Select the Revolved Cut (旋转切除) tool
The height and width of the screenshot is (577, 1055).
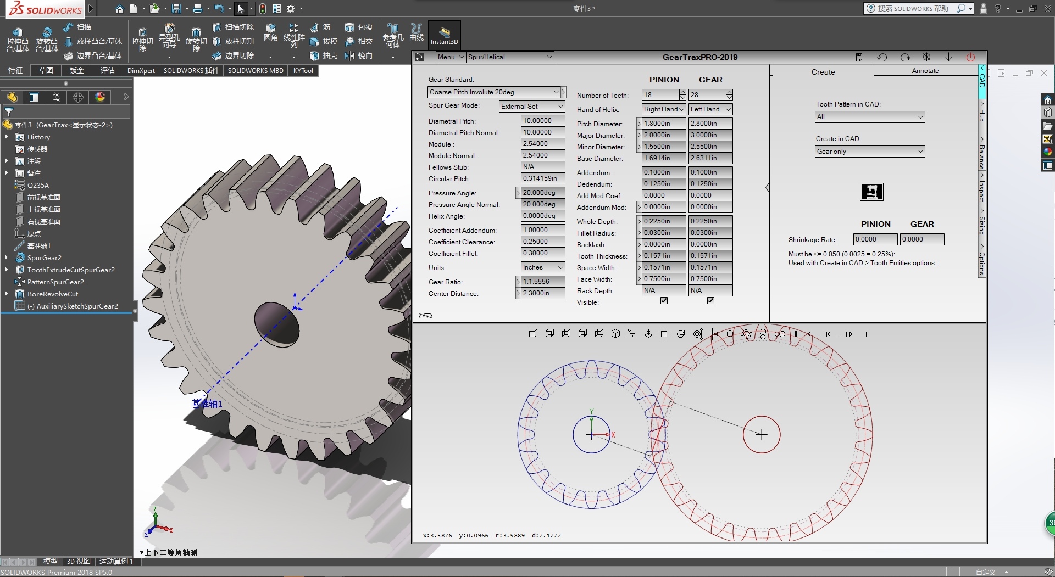(x=196, y=40)
